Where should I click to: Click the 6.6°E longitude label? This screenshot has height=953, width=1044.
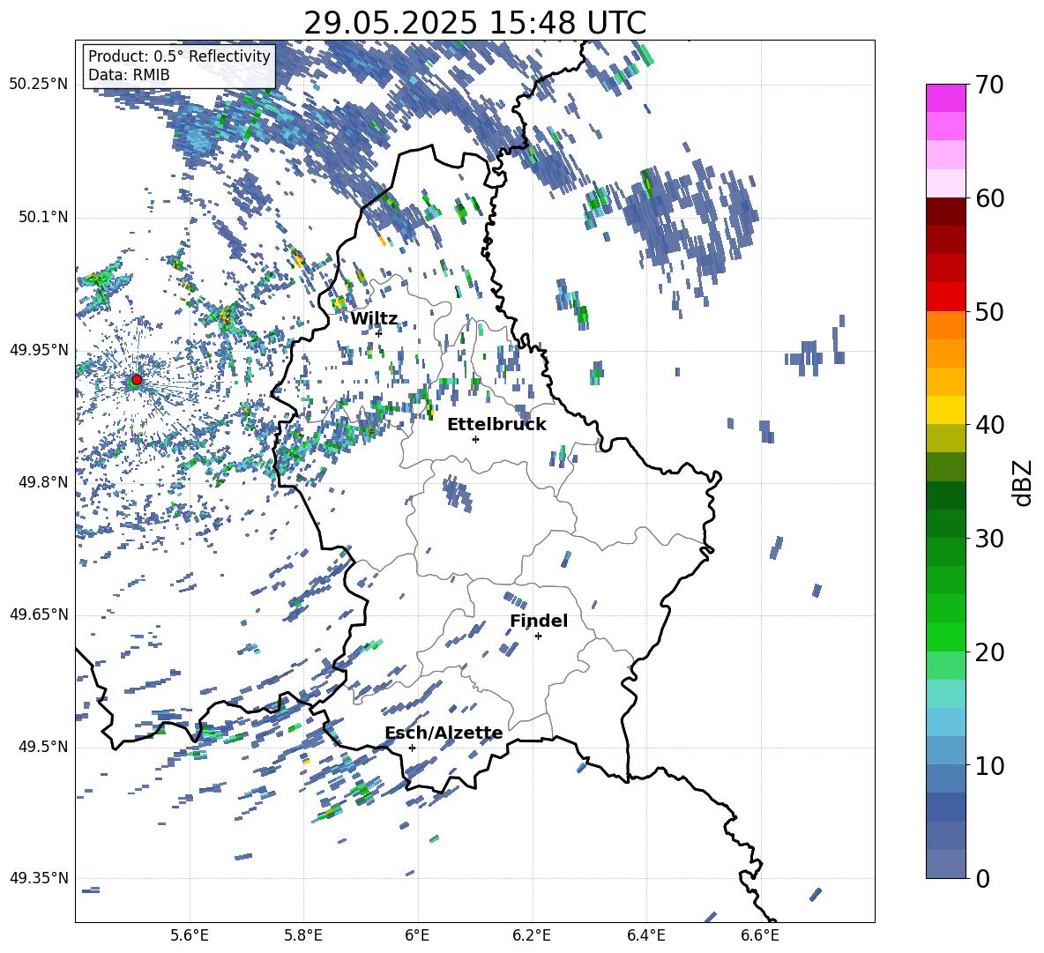[x=760, y=935]
